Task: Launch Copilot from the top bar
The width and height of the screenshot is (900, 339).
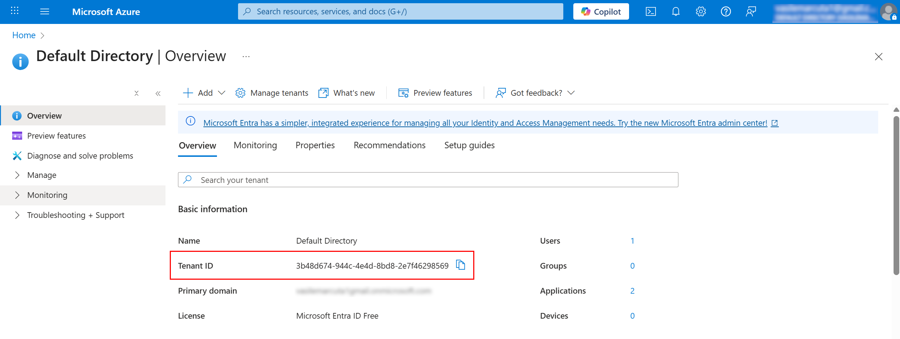Action: 601,12
